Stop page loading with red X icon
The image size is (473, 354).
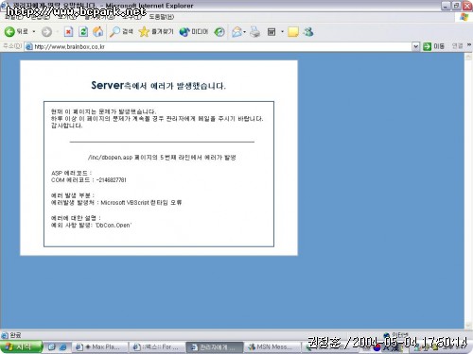(68, 31)
